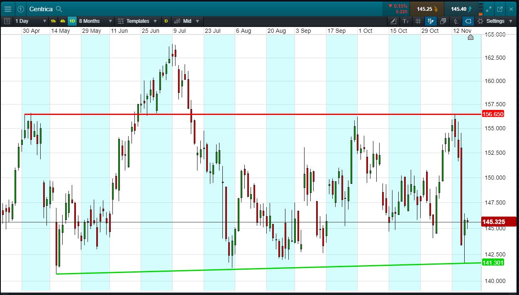Select the text annotation tool
The width and height of the screenshot is (519, 295).
coord(405,21)
